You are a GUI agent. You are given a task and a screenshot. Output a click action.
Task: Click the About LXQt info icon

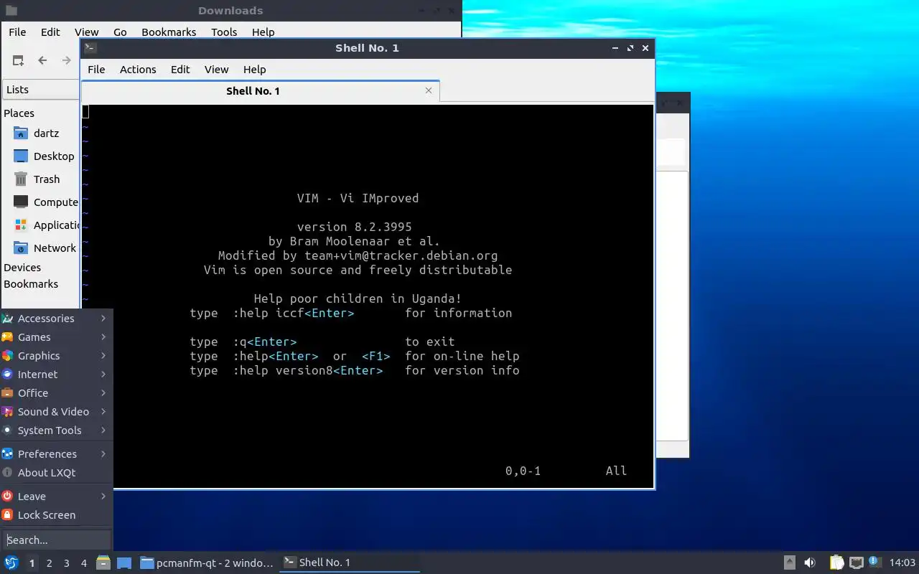(x=7, y=473)
